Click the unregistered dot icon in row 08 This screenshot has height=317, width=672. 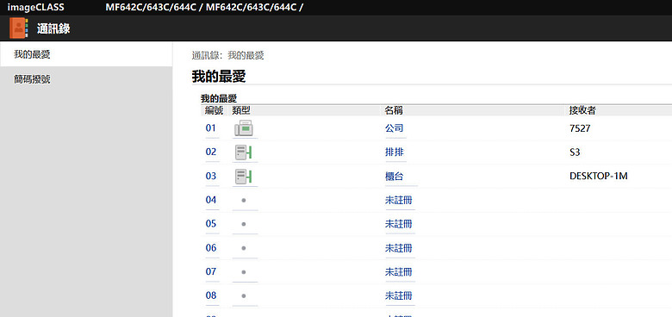click(x=244, y=295)
